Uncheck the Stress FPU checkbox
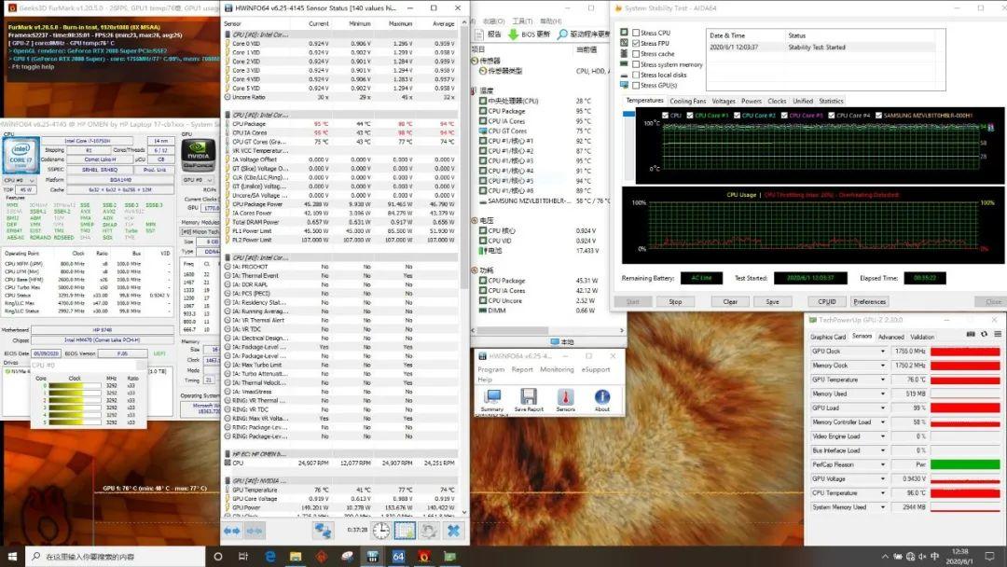Screen dimensions: 1007x567 [636, 43]
